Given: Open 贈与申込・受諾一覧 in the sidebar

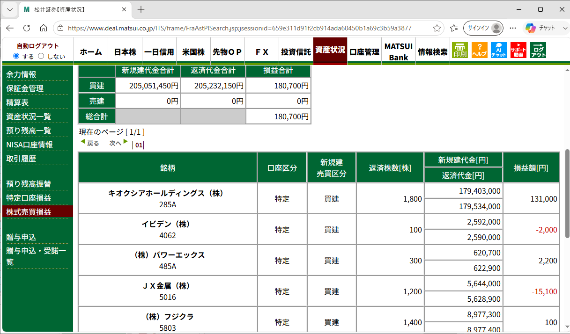Looking at the screenshot, I should 36,256.
